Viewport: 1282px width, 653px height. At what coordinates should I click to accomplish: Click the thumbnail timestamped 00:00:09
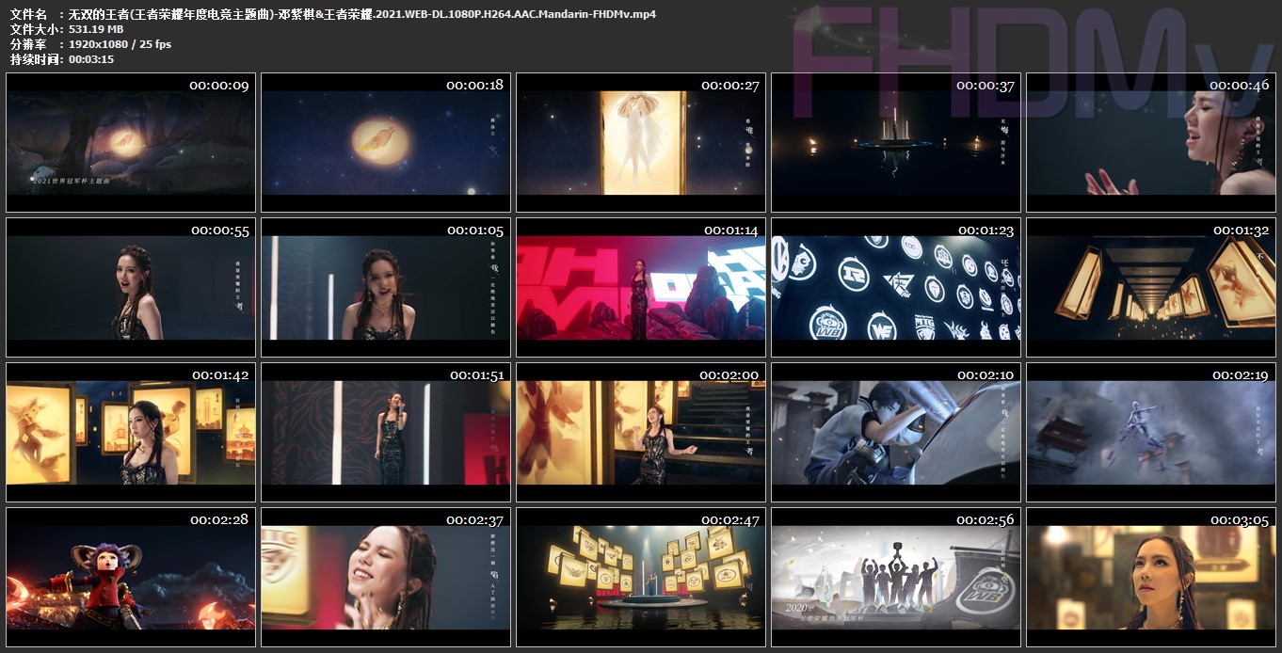(x=131, y=143)
